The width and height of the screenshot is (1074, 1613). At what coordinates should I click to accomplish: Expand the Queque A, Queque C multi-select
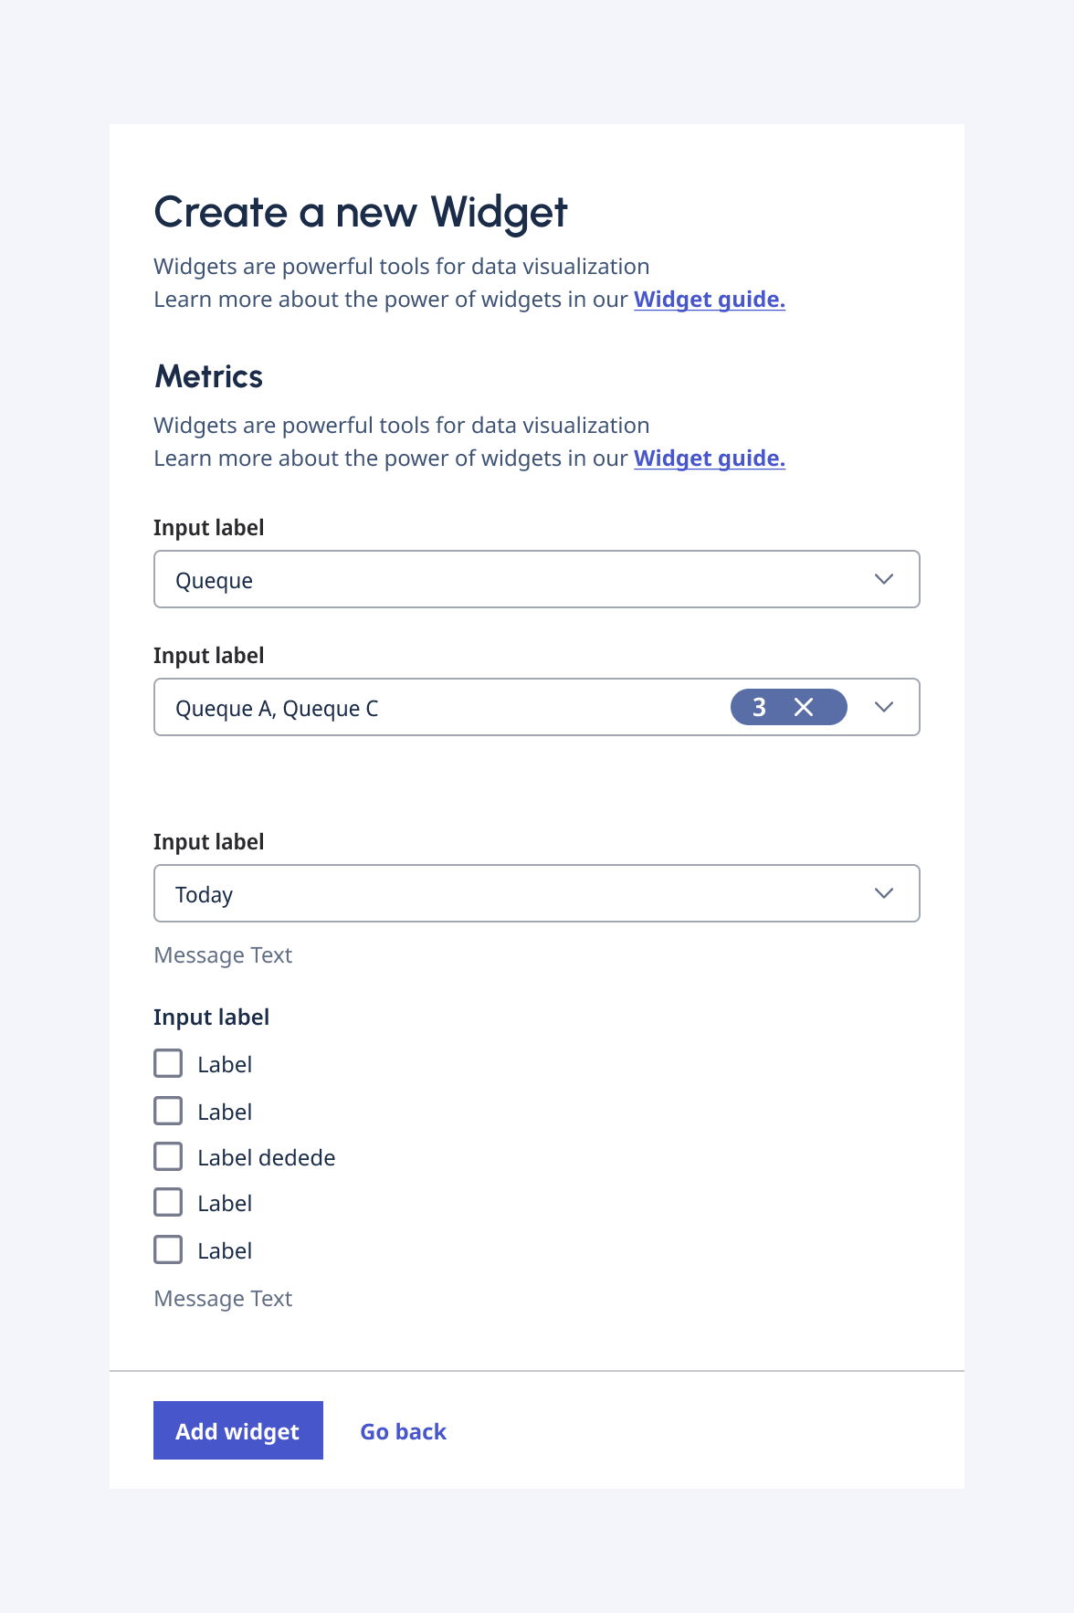pos(438,707)
